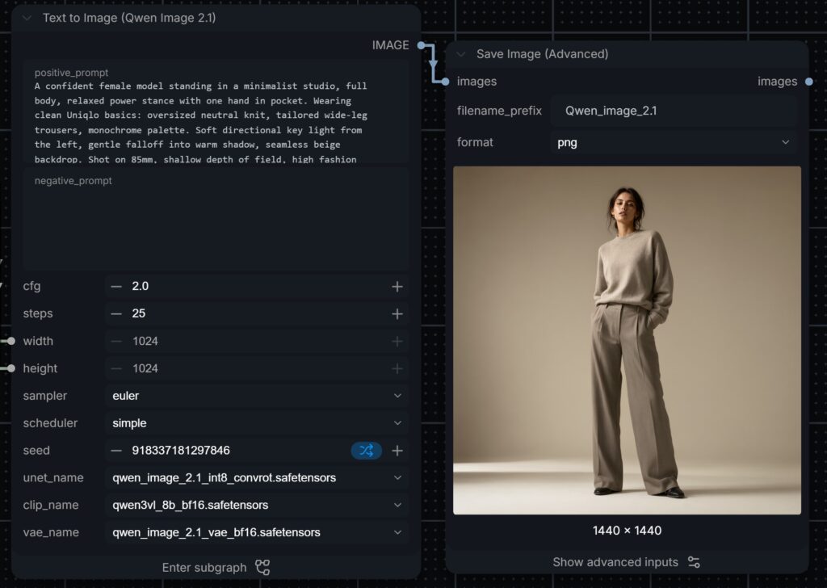Screen dimensions: 827x588
Task: Click the seed value 918337181297846
Action: click(181, 451)
